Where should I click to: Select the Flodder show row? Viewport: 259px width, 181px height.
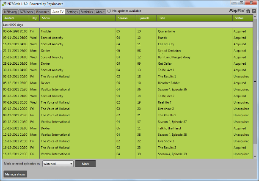(127, 31)
